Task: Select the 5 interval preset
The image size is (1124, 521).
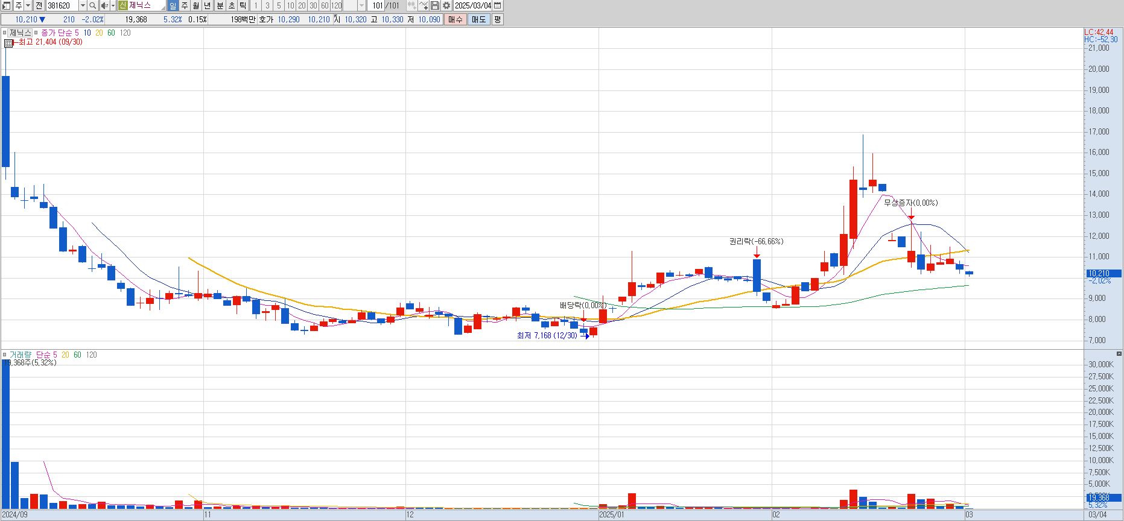Action: (279, 5)
